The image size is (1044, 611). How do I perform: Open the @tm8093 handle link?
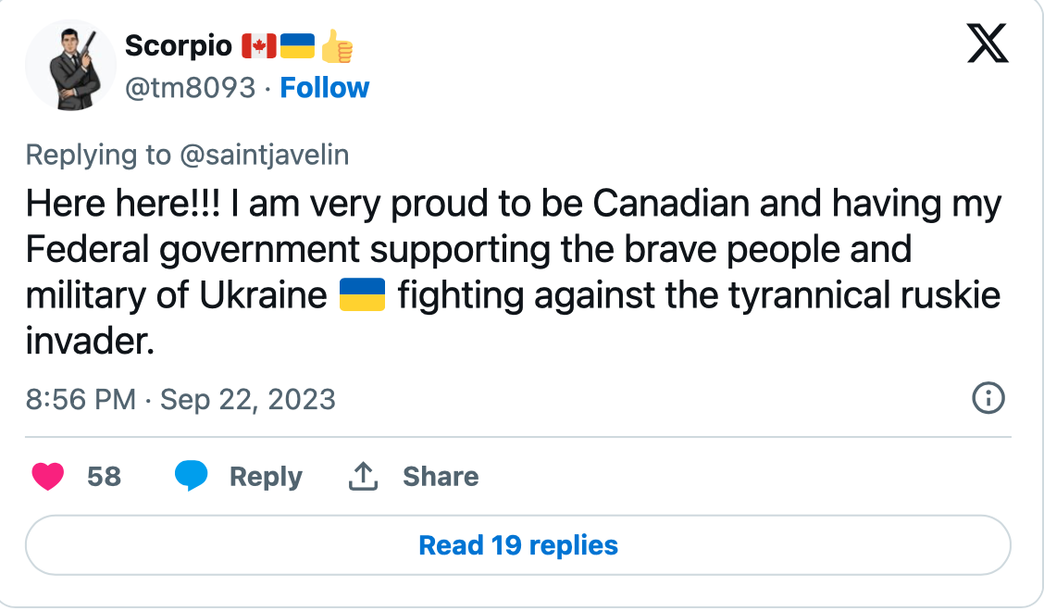(x=190, y=88)
